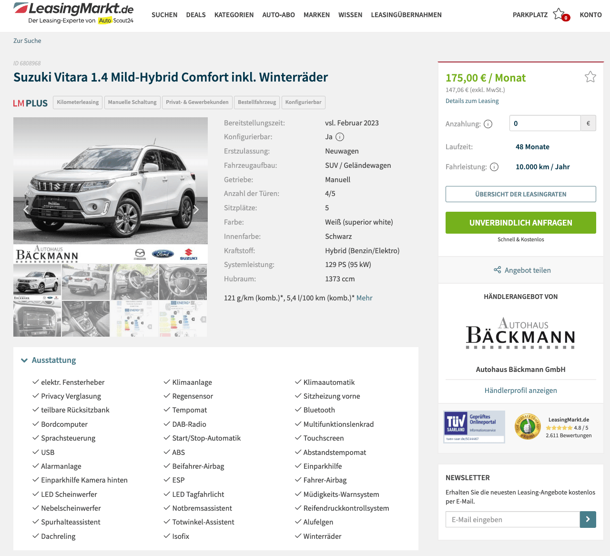Click the Kilometerleasing tag
This screenshot has width=610, height=556.
coord(78,102)
